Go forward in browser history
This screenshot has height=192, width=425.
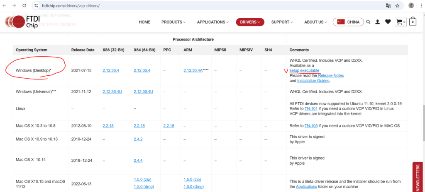click(14, 5)
